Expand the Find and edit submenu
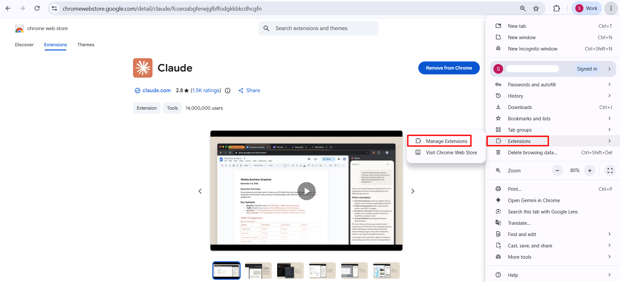This screenshot has height=282, width=620. click(609, 234)
